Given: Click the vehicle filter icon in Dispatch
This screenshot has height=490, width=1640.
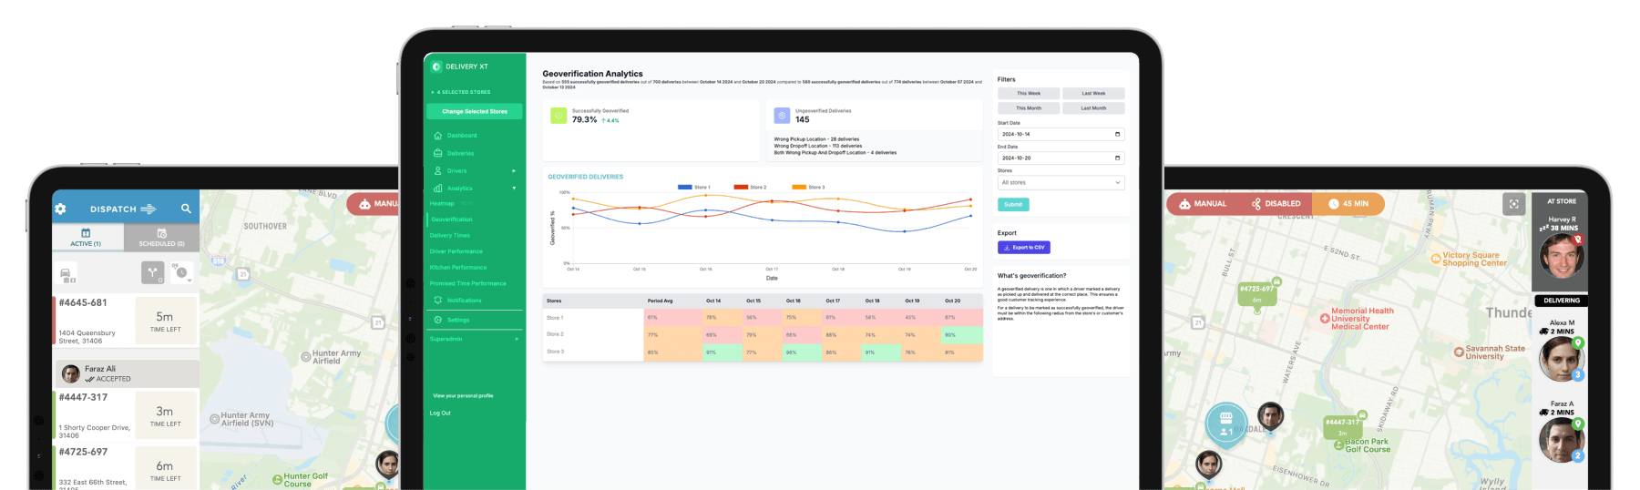Looking at the screenshot, I should (x=67, y=273).
